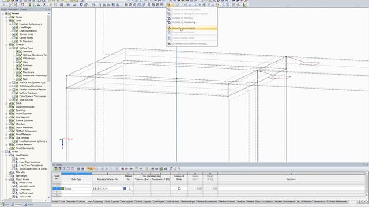Image resolution: width=369 pixels, height=207 pixels.
Task: Close the Project Navigator panel
Action: pos(49,9)
